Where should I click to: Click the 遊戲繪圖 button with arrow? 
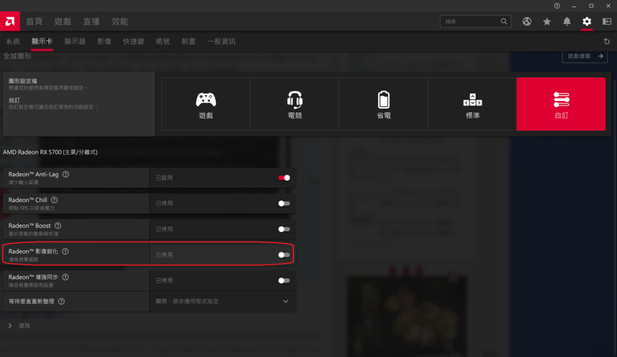pos(584,57)
